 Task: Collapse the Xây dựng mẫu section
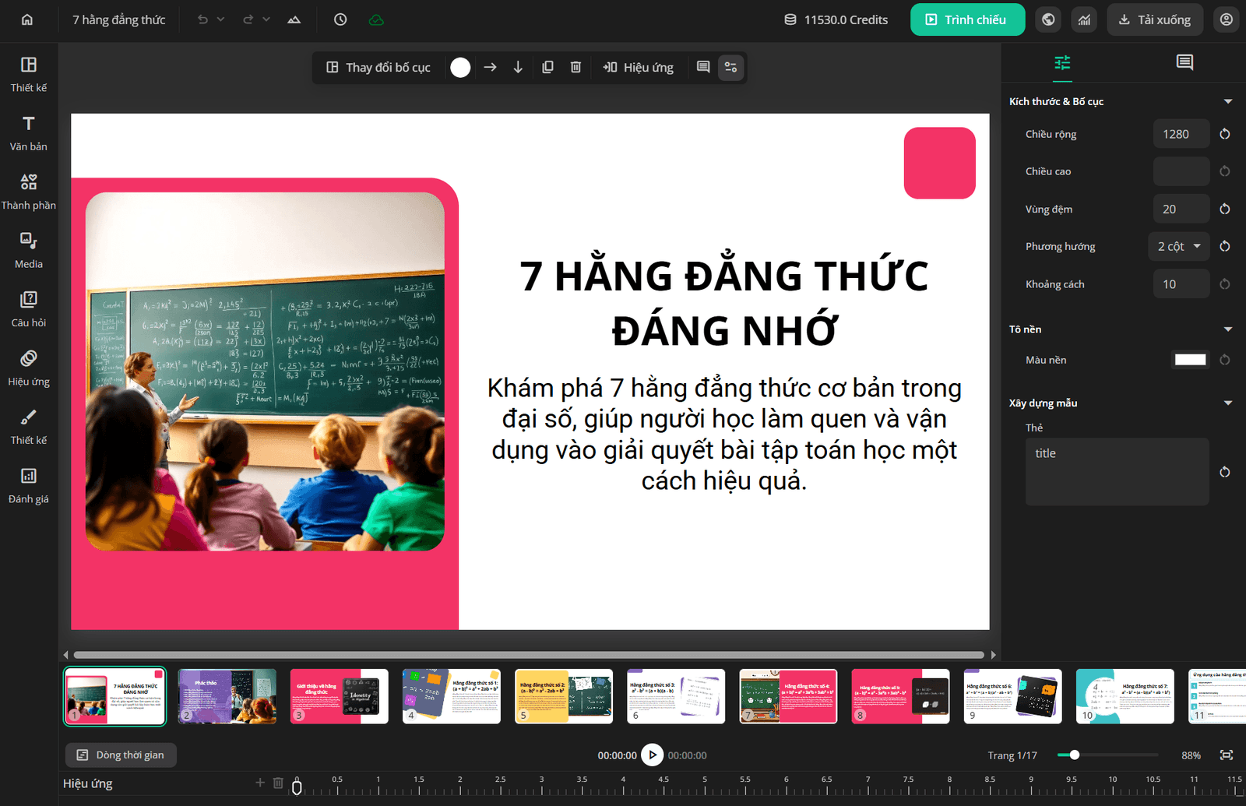(x=1228, y=403)
